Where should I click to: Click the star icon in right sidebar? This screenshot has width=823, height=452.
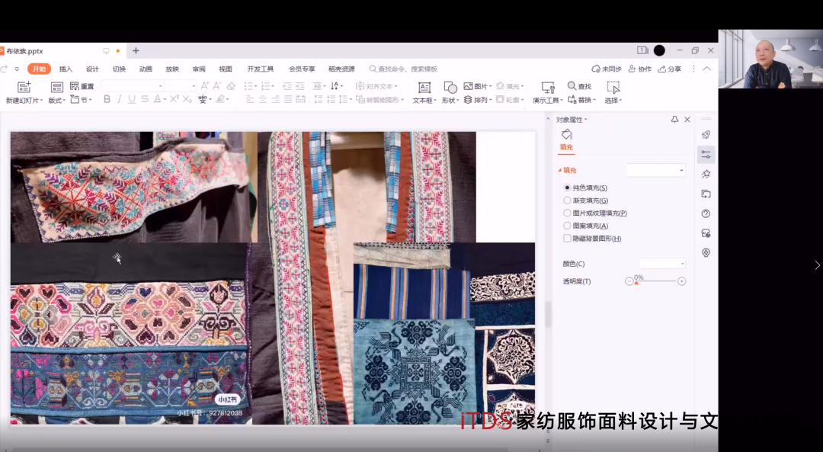[706, 175]
